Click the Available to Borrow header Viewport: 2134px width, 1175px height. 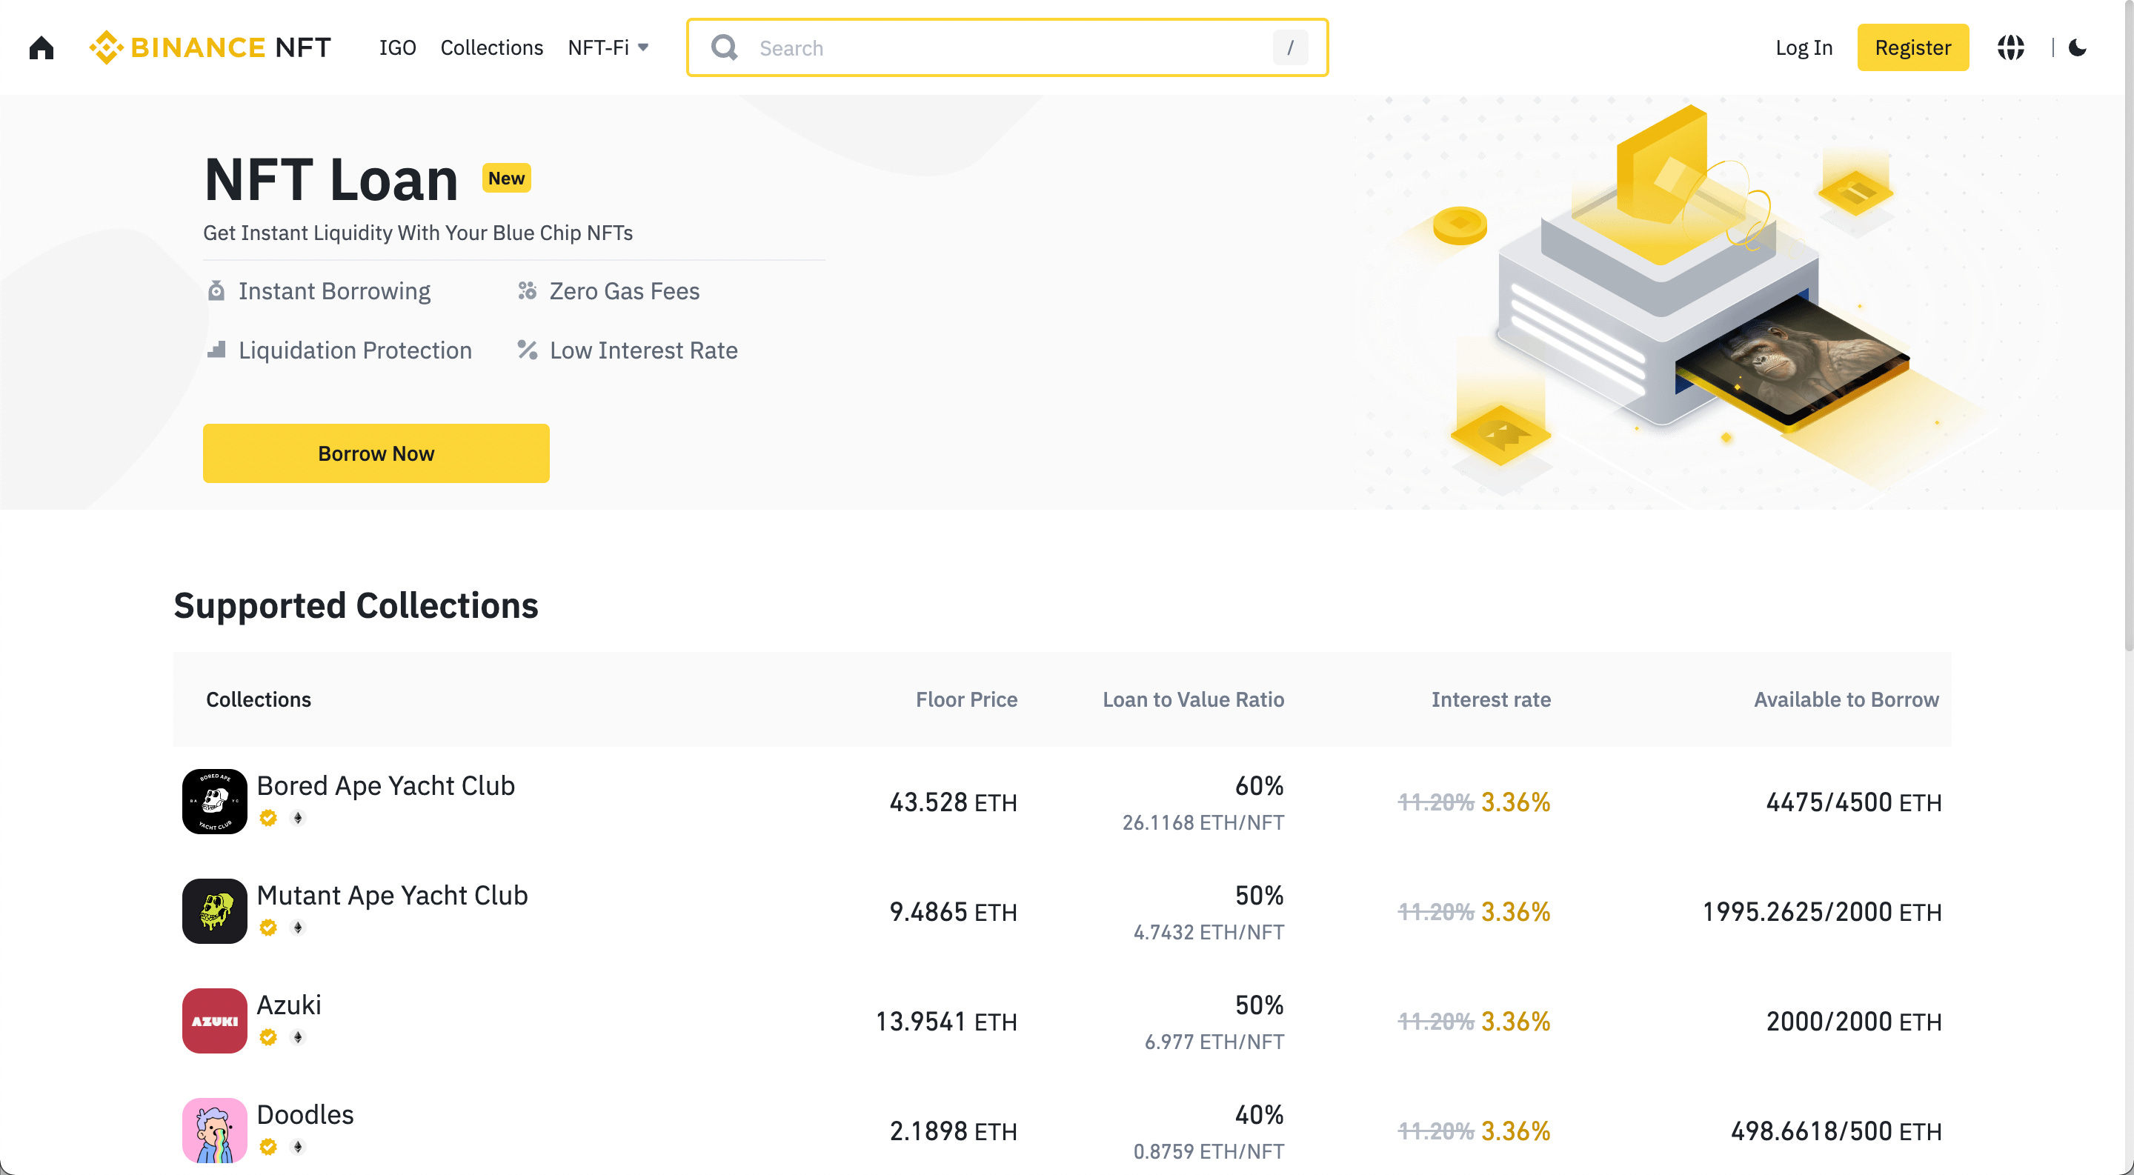1846,699
